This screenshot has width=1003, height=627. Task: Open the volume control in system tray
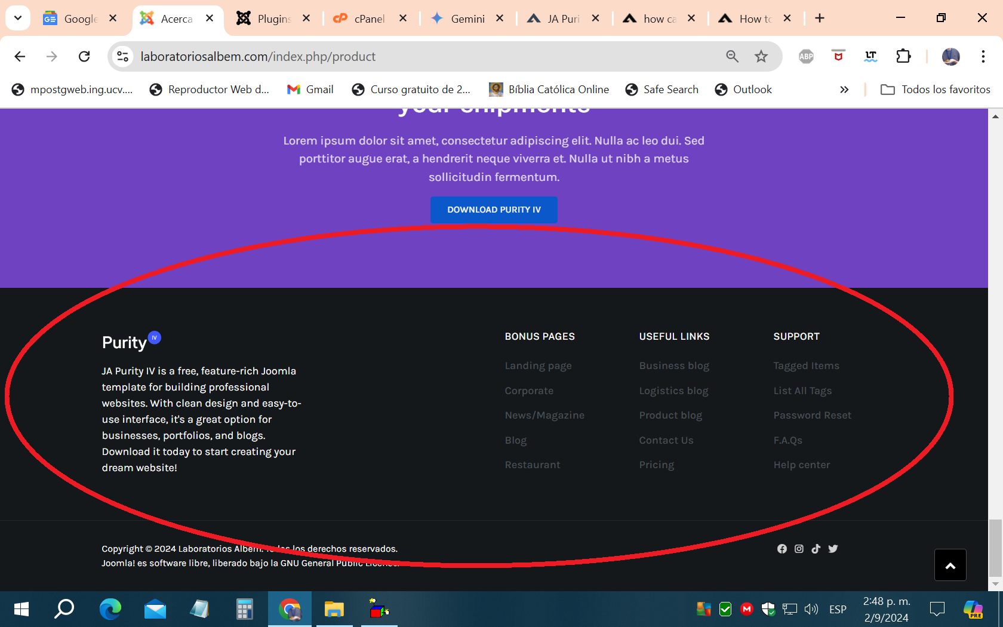pyautogui.click(x=811, y=609)
